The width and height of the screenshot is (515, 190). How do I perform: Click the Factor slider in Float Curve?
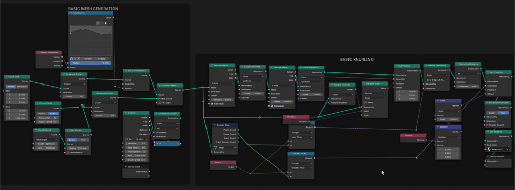tap(90, 63)
